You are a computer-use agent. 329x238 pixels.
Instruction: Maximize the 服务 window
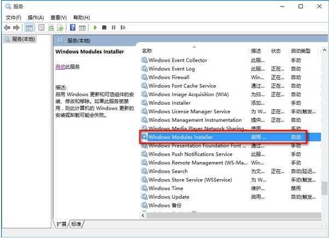(301, 7)
